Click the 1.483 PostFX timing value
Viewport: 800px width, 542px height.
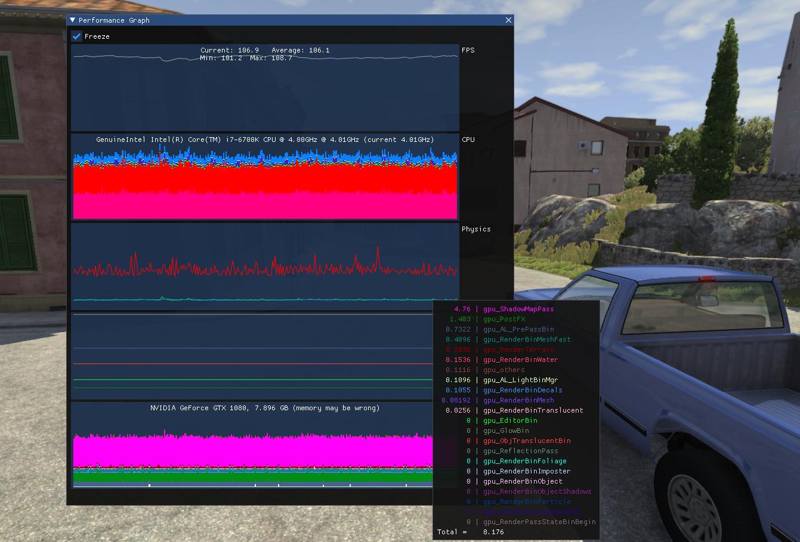click(x=460, y=319)
